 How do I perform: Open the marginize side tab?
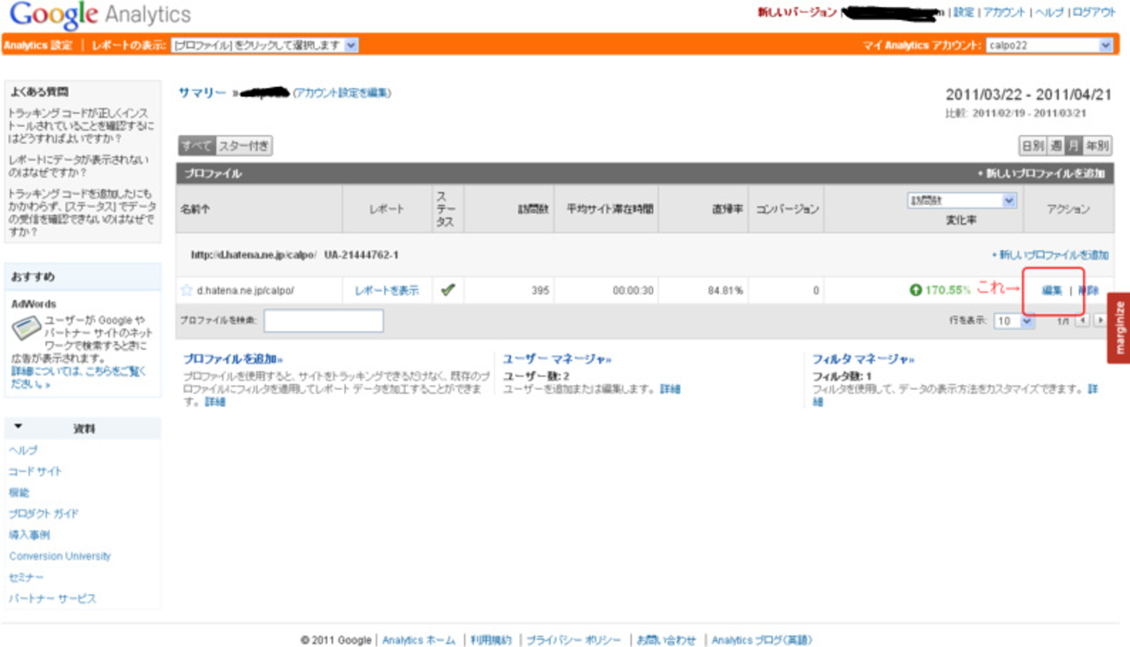pyautogui.click(x=1119, y=327)
